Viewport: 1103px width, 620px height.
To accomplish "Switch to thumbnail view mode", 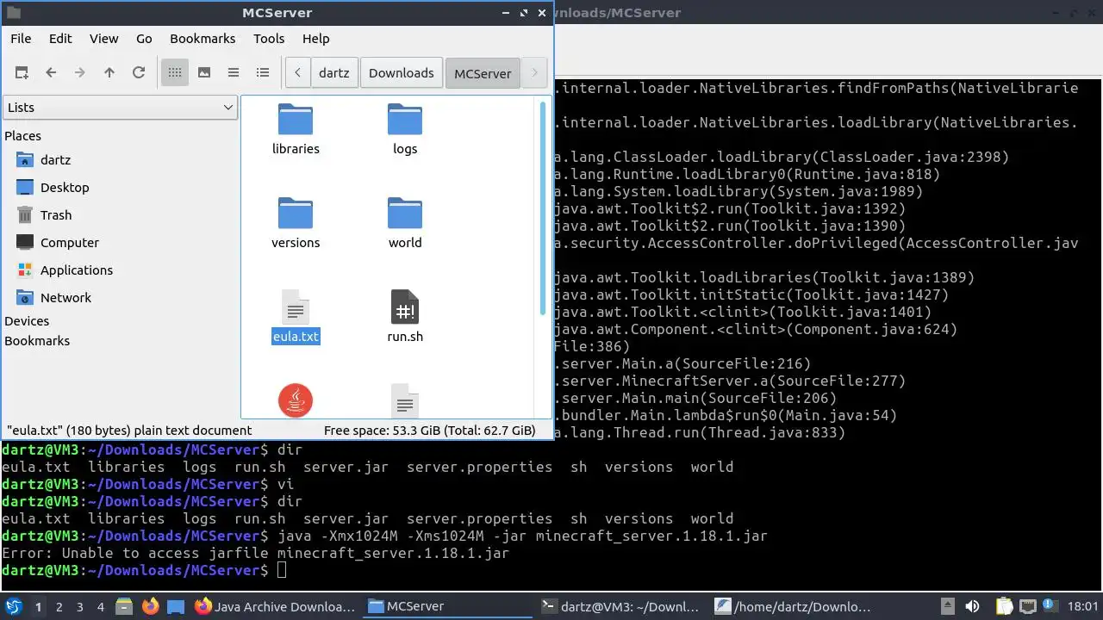I will coord(204,73).
